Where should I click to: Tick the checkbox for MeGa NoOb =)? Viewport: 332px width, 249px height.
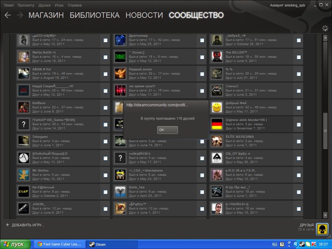105,57
